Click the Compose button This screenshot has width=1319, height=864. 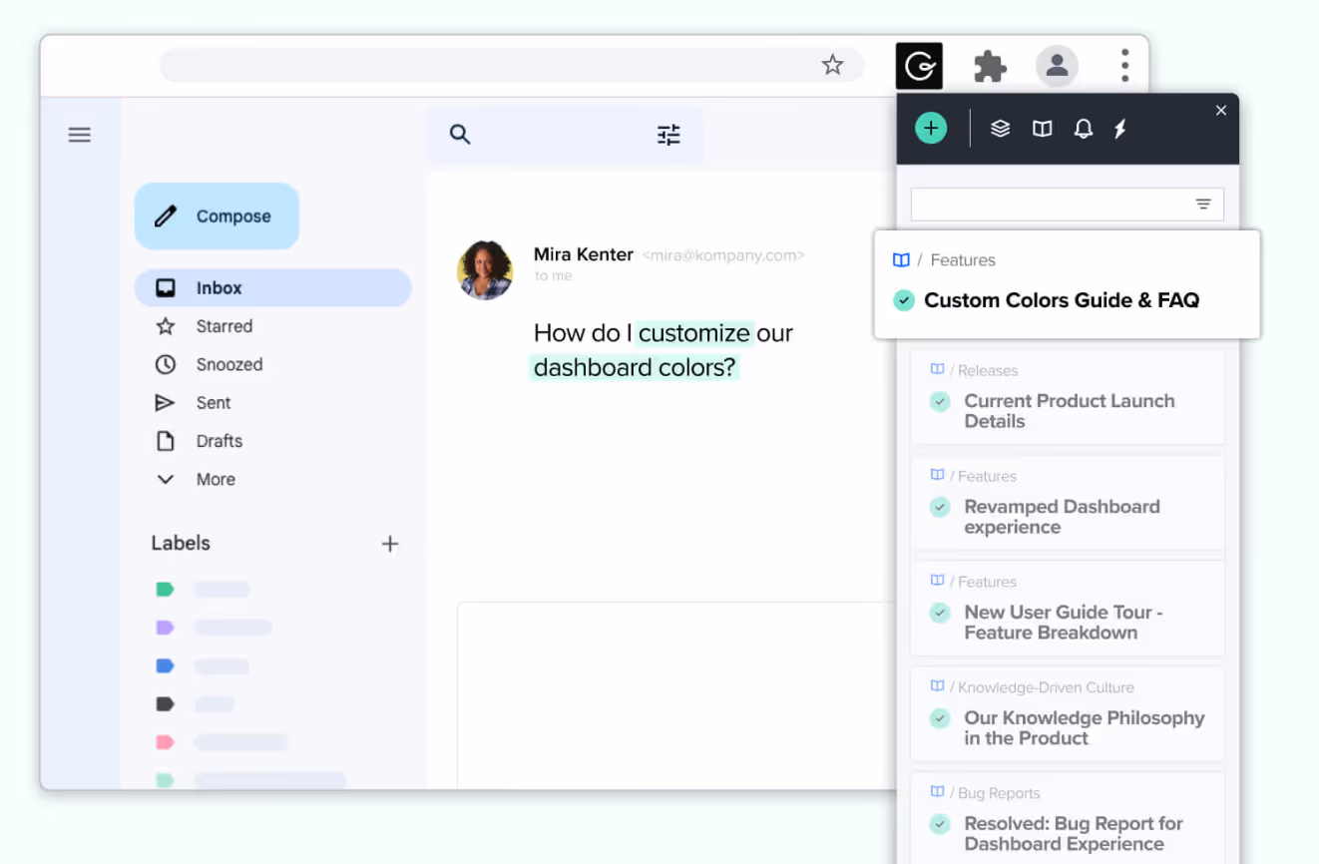pyautogui.click(x=217, y=216)
